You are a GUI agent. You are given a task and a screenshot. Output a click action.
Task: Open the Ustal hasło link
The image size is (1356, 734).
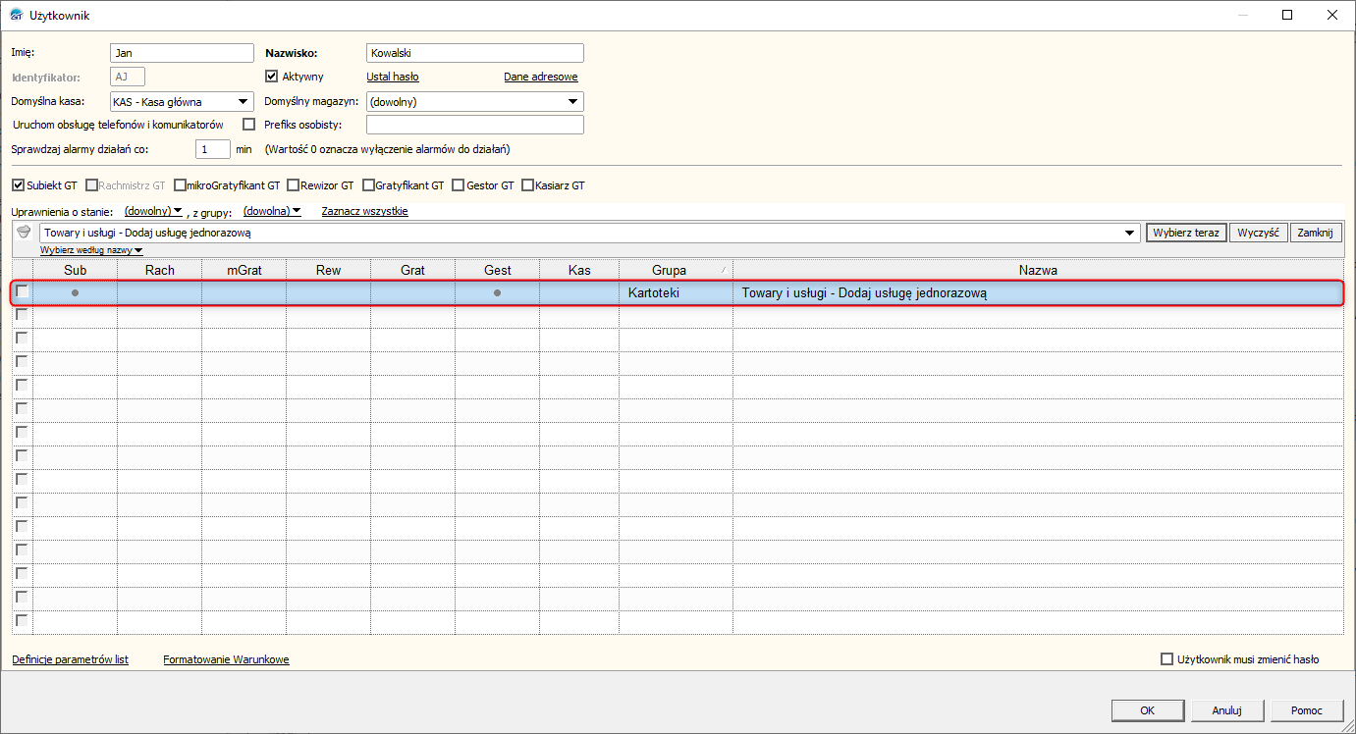[x=393, y=77]
